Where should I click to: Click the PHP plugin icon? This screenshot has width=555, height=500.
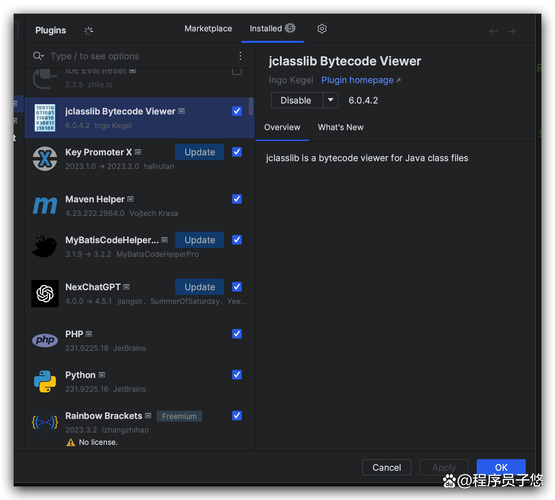pos(45,340)
